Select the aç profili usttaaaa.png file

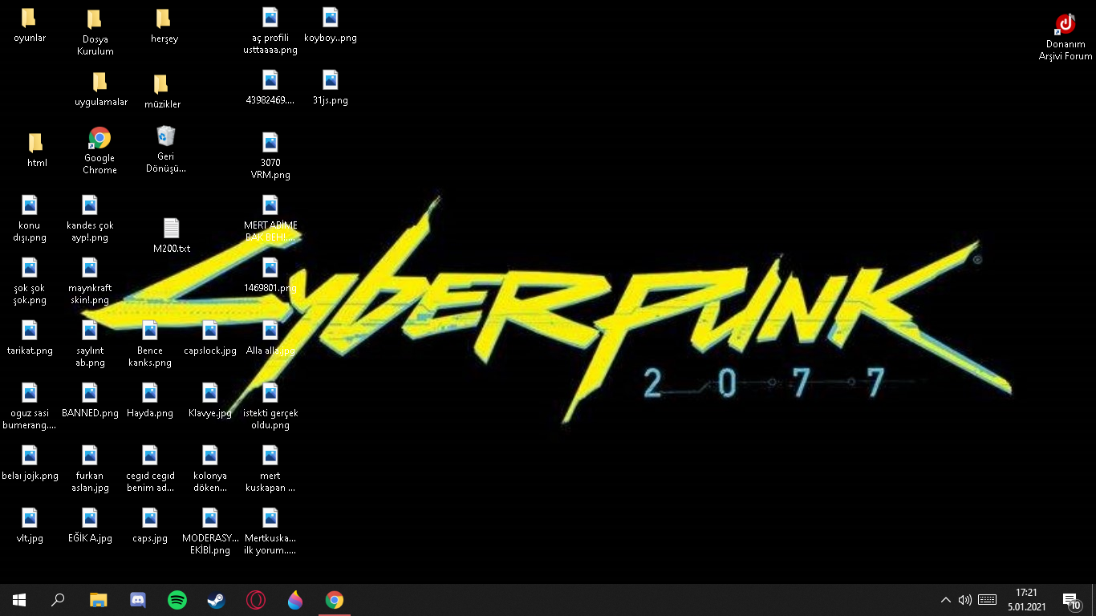click(270, 31)
